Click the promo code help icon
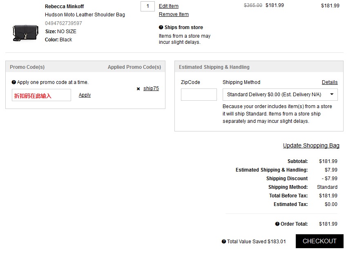Screen dimensions: 355x258 [x=14, y=82]
